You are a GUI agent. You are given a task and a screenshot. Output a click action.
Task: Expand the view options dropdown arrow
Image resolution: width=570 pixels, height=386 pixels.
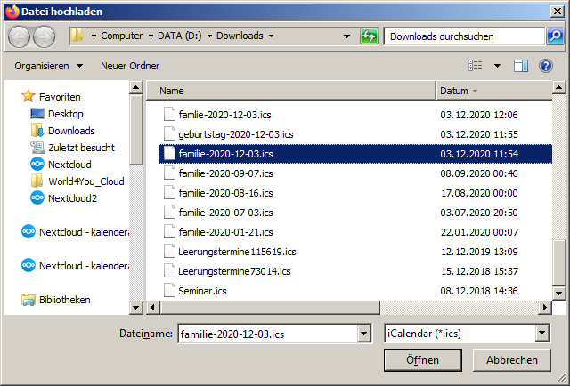coord(497,66)
